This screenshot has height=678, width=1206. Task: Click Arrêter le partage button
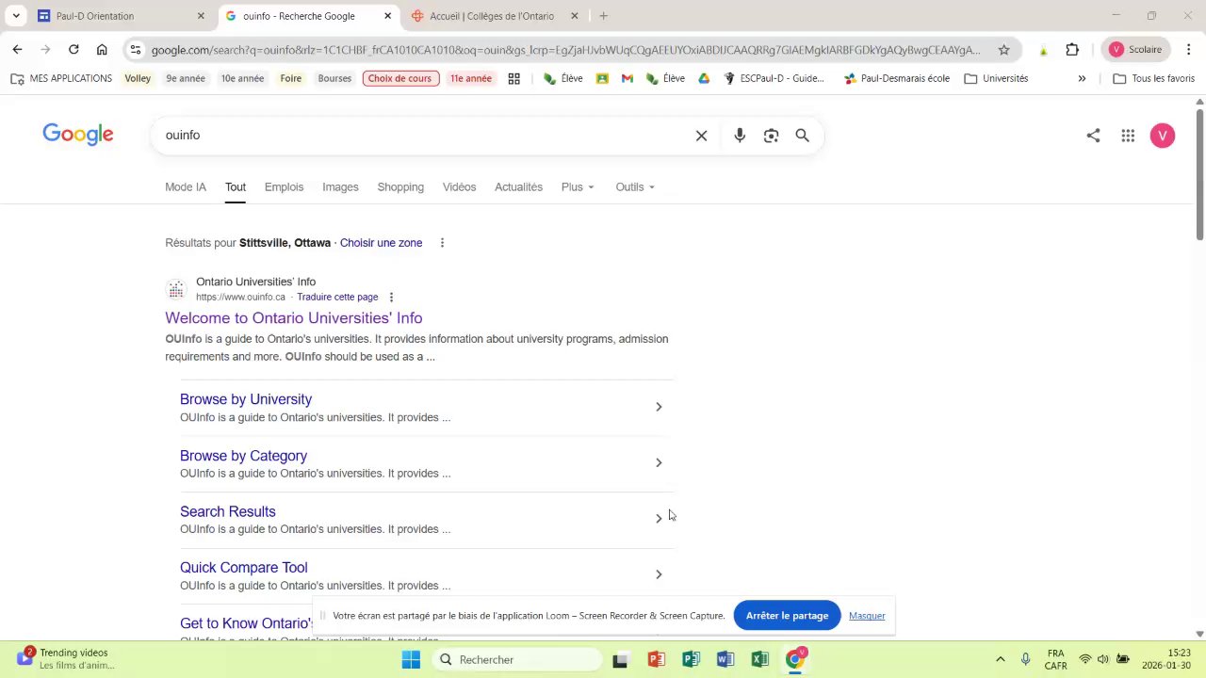coord(787,616)
